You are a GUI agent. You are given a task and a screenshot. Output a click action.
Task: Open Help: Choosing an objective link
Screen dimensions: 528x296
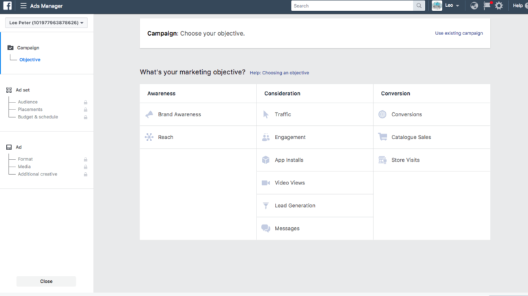coord(279,72)
